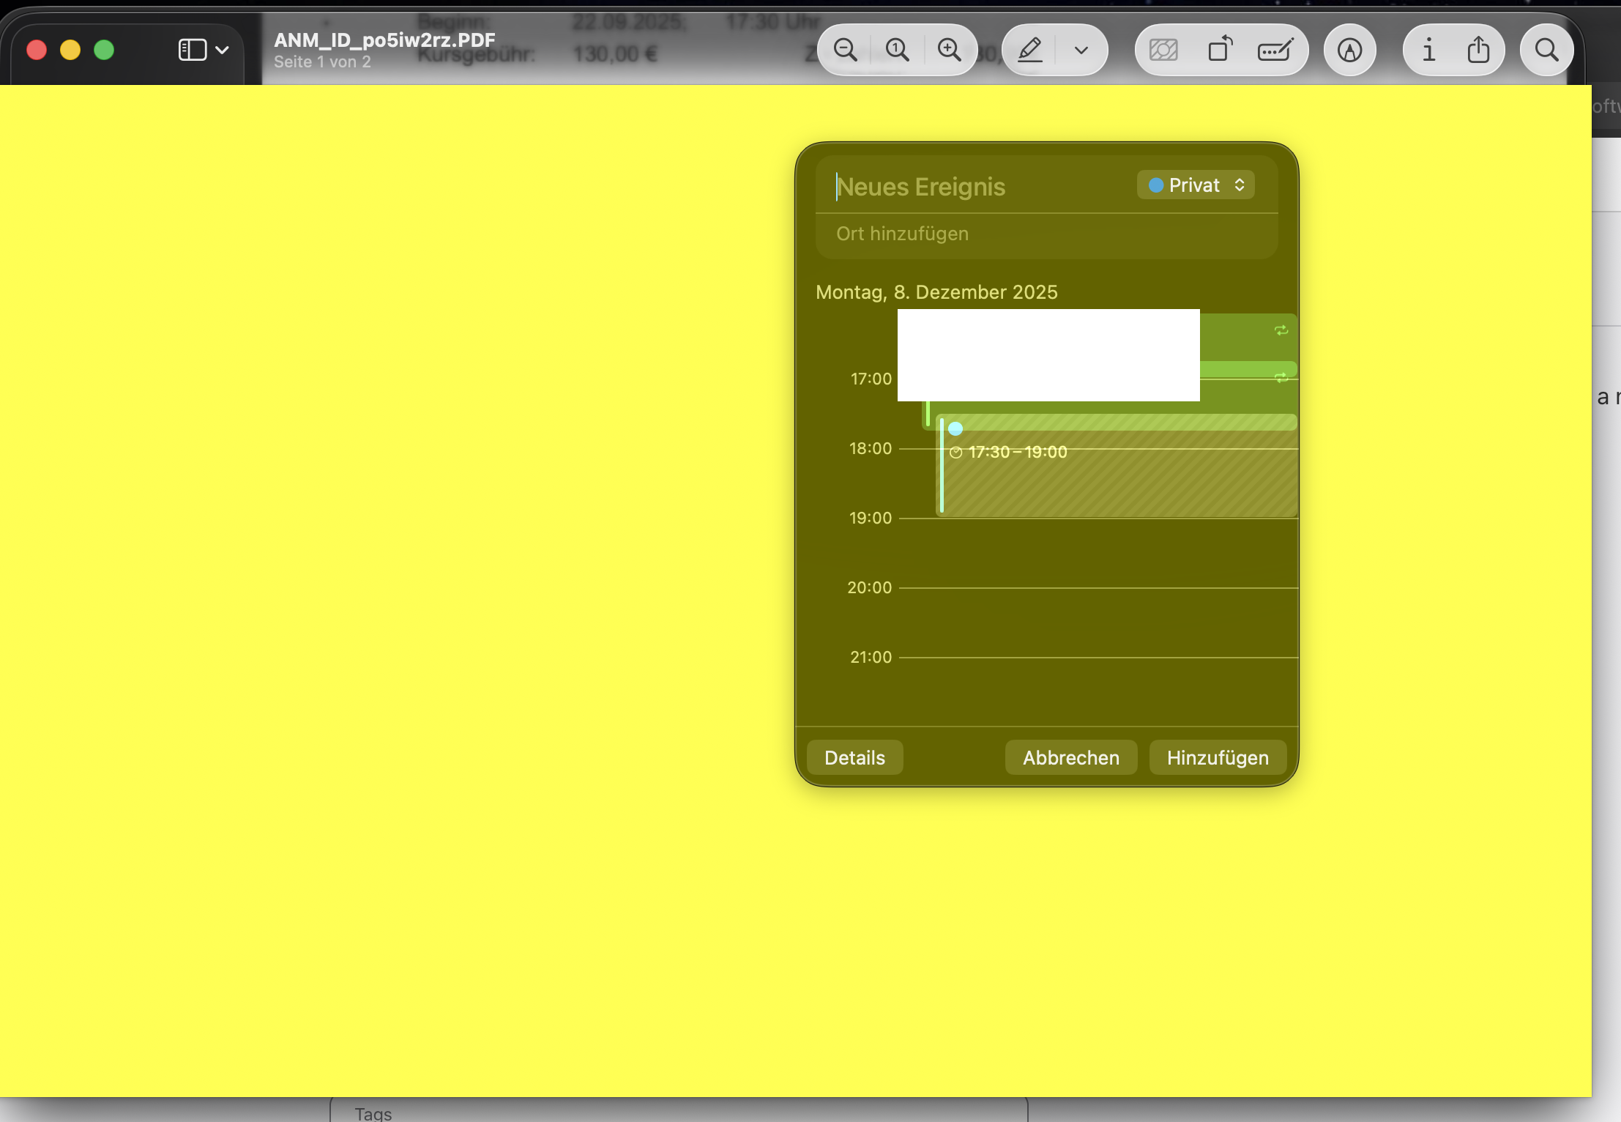Rotate the page with rotate icon
Viewport: 1621px width, 1122px height.
coord(1220,50)
